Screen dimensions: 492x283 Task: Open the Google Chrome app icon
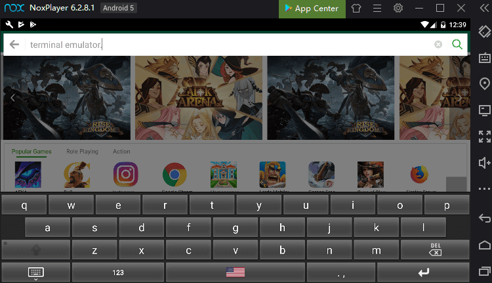(174, 174)
